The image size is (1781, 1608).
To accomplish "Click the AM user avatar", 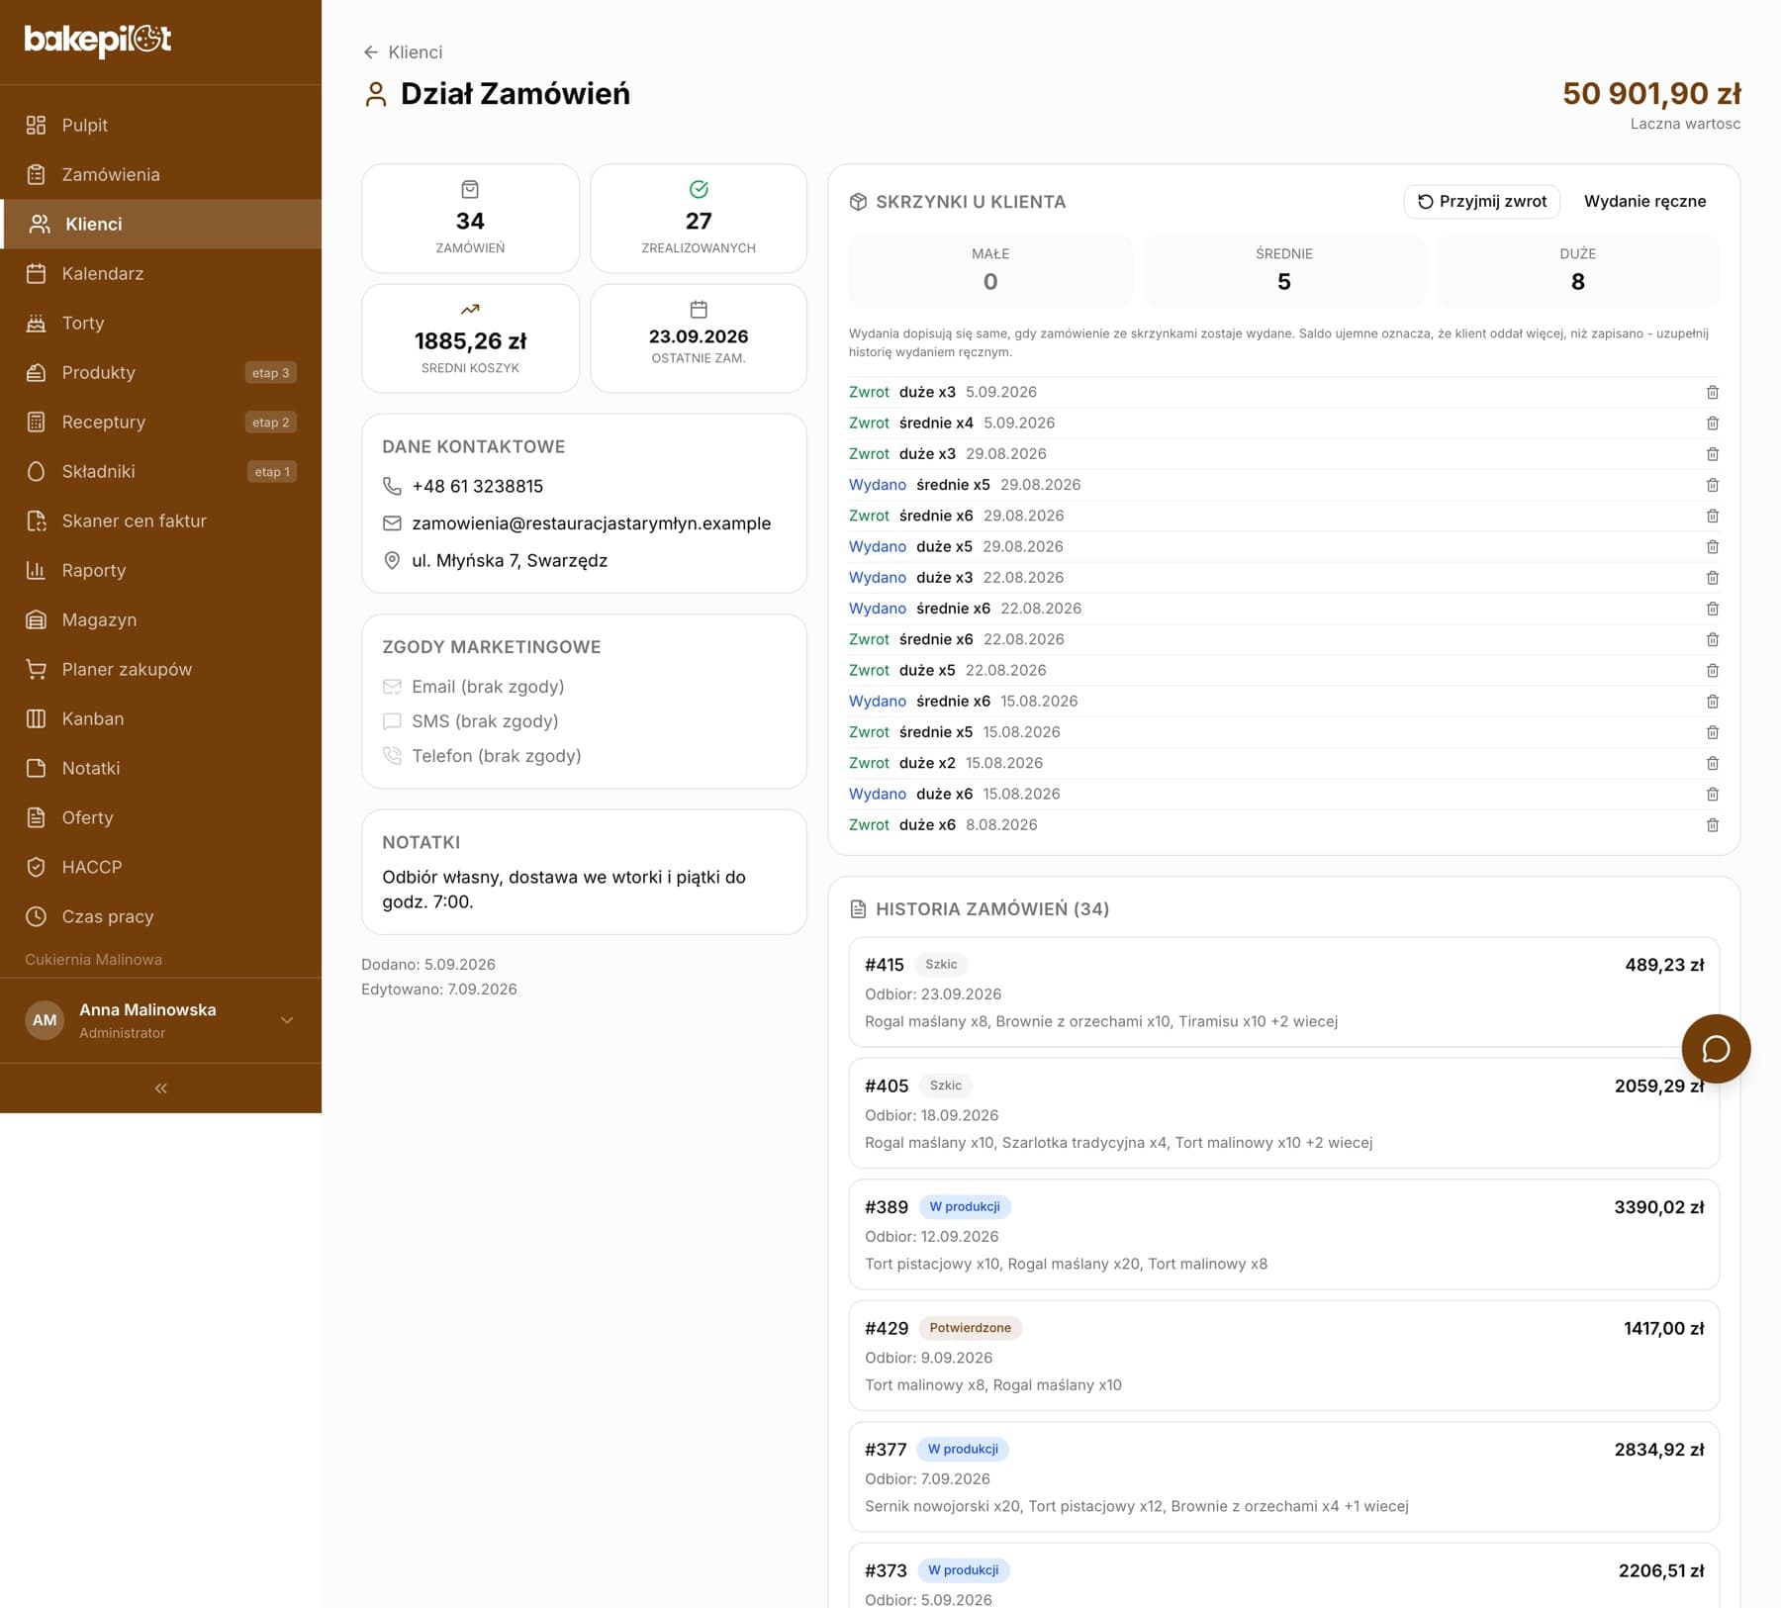I will click(x=45, y=1020).
